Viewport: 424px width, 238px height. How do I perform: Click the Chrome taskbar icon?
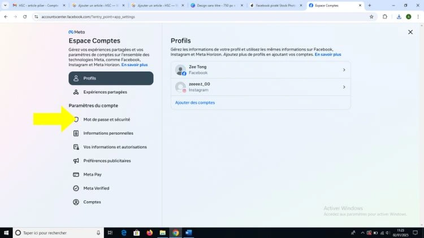click(x=175, y=232)
